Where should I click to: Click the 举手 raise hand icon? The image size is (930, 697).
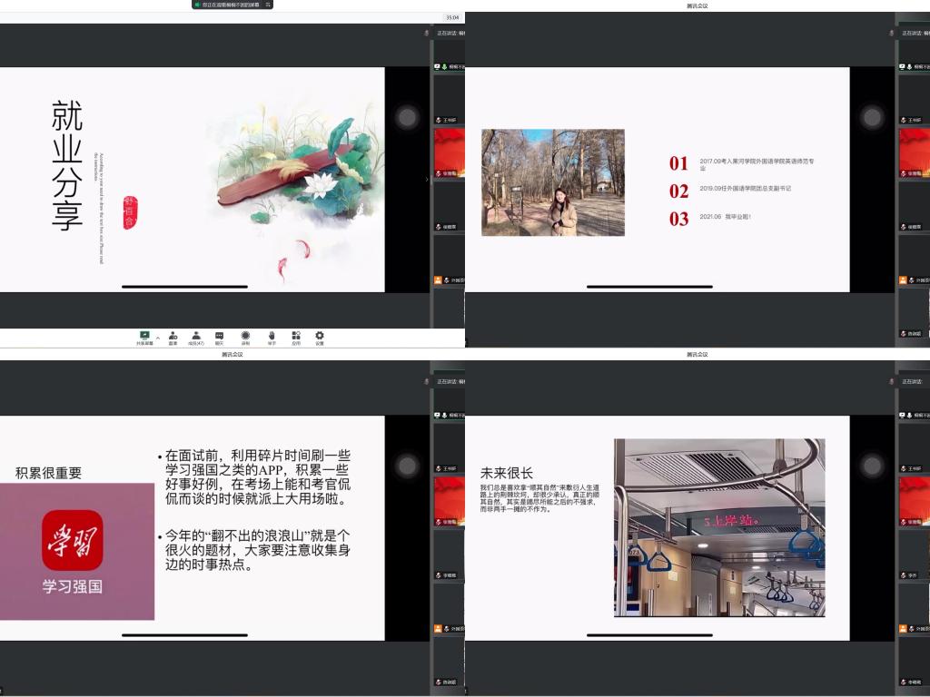tap(272, 335)
